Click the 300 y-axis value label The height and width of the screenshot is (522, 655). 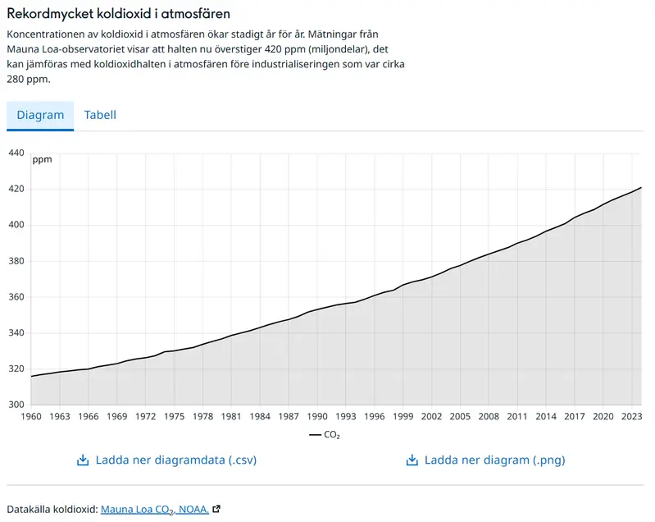coord(16,405)
